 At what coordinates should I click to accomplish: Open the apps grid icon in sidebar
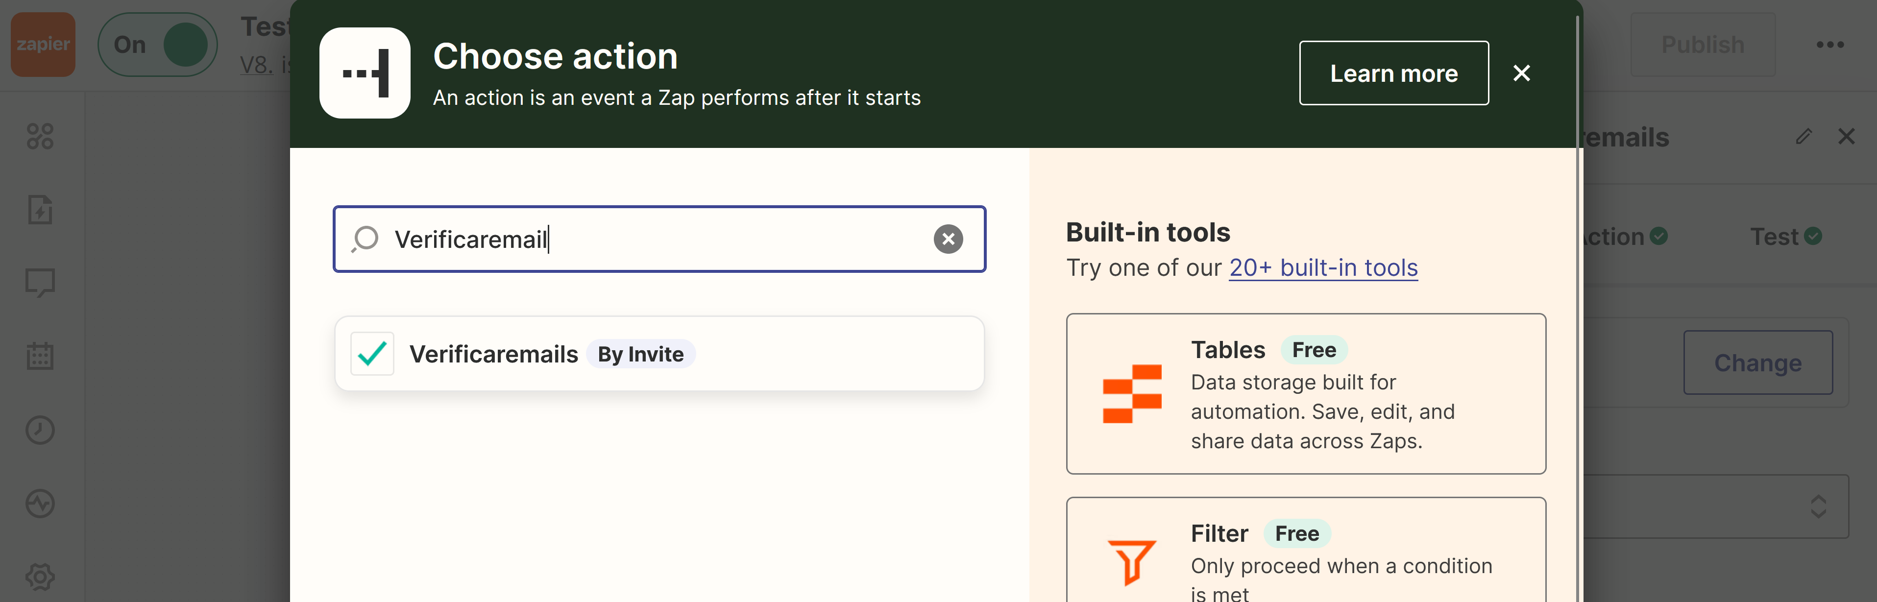coord(40,136)
